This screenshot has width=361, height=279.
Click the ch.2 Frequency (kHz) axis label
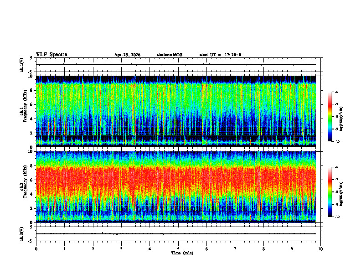(x=25, y=181)
